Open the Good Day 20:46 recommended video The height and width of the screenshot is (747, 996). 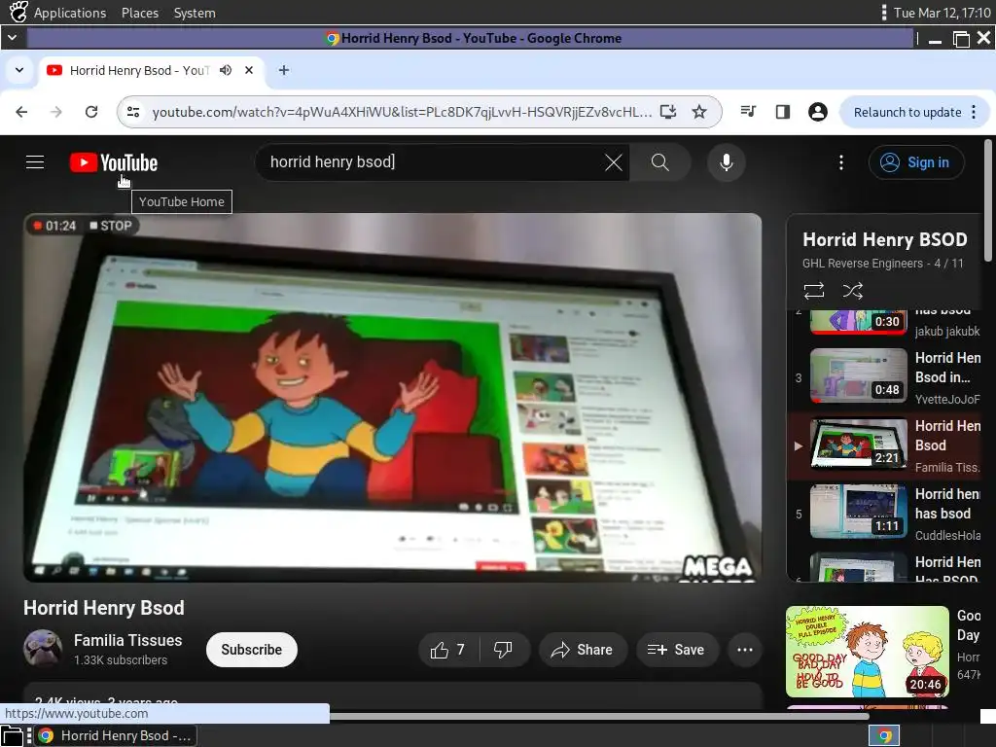[x=867, y=651]
